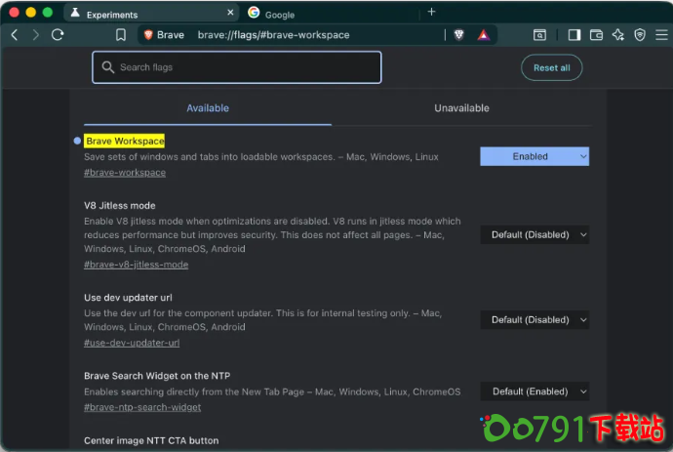Image resolution: width=673 pixels, height=452 pixels.
Task: Select the Experiments browser tab
Action: [152, 14]
